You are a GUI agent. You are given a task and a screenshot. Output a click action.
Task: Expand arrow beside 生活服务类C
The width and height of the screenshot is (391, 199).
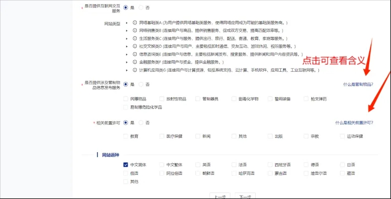point(125,39)
